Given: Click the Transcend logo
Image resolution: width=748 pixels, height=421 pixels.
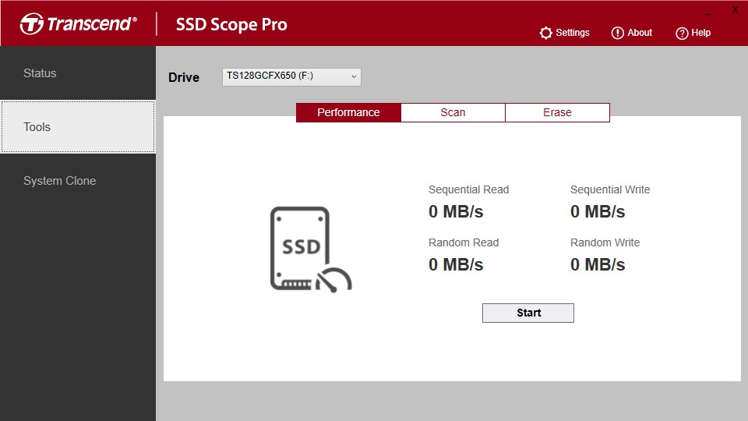Looking at the screenshot, I should (78, 24).
